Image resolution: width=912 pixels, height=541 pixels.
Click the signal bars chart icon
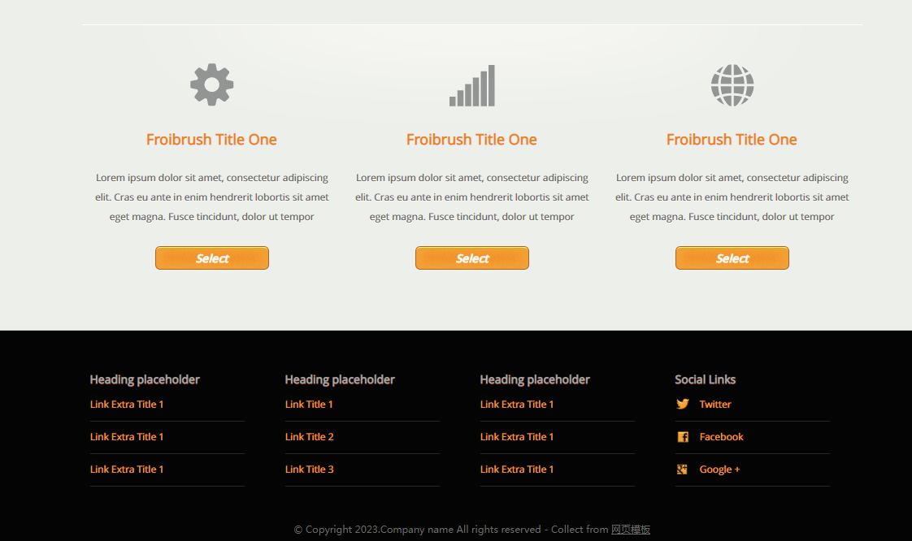click(472, 86)
